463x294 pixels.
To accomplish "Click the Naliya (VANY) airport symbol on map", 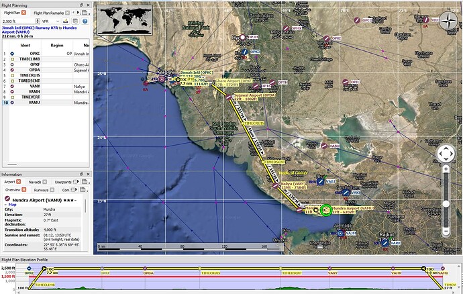I will [x=275, y=185].
